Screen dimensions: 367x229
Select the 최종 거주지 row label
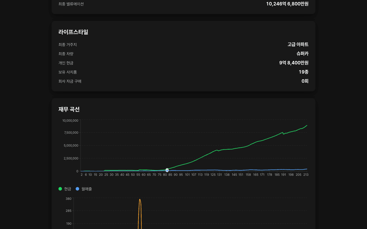(x=68, y=45)
